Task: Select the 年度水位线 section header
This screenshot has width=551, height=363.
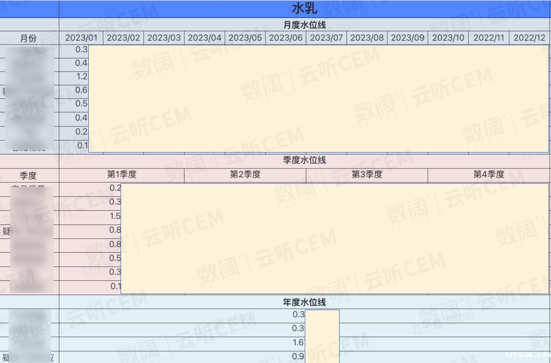Action: (304, 302)
